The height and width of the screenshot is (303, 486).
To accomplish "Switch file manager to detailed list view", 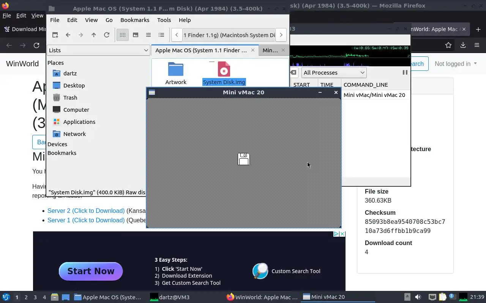I will pyautogui.click(x=161, y=35).
